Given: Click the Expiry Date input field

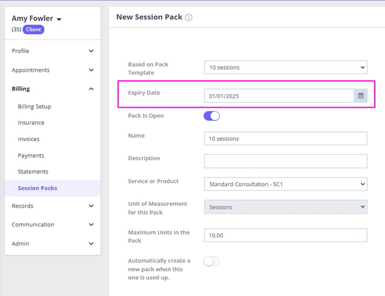Looking at the screenshot, I should (279, 96).
